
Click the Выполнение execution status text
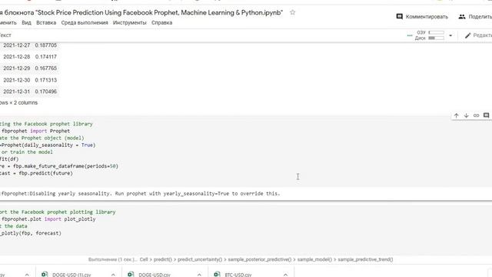pos(113,259)
